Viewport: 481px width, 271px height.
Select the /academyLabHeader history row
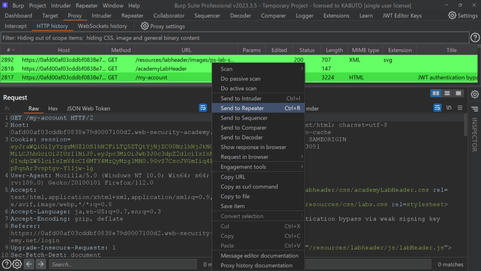tap(239, 69)
